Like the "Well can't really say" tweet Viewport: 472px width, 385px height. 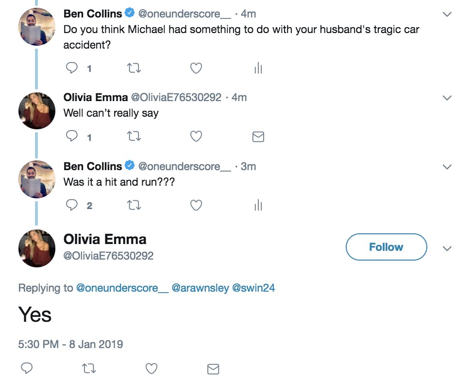coord(196,137)
